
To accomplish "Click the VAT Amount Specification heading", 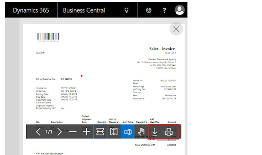I will [x=50, y=153].
